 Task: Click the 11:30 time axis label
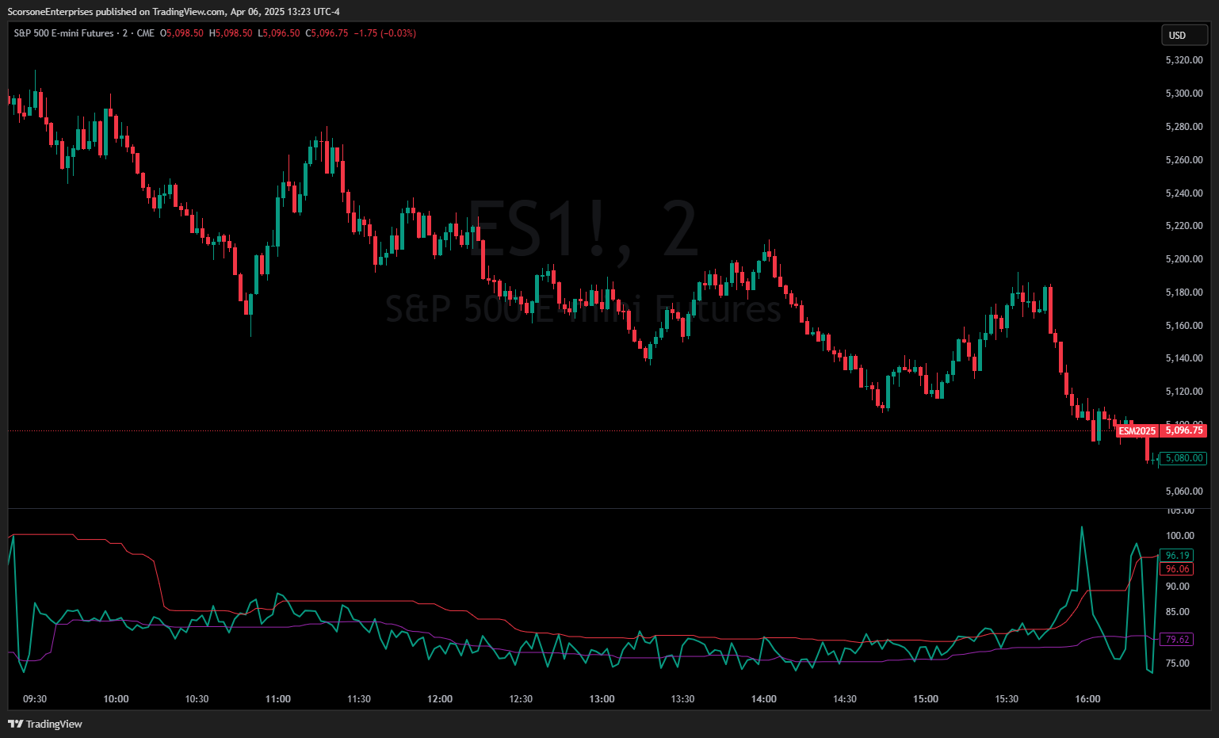(359, 699)
